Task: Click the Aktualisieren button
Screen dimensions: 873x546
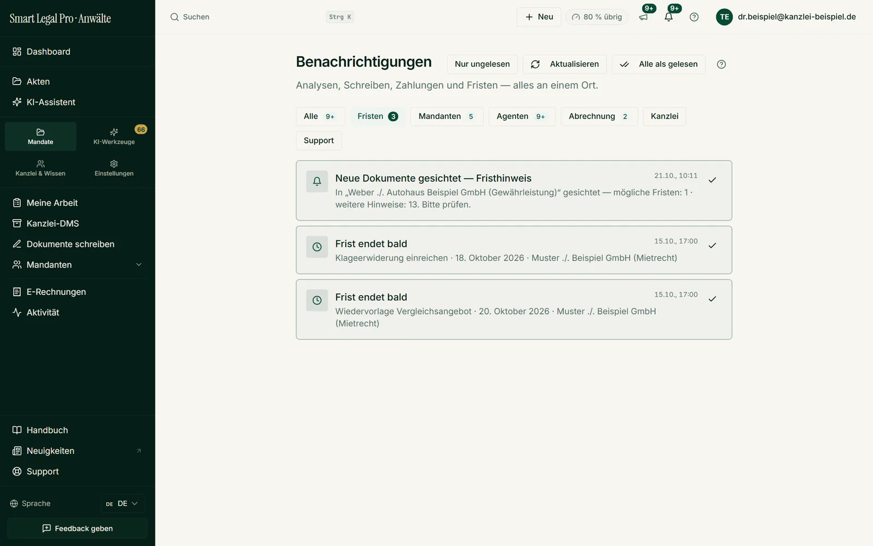Action: pos(565,64)
